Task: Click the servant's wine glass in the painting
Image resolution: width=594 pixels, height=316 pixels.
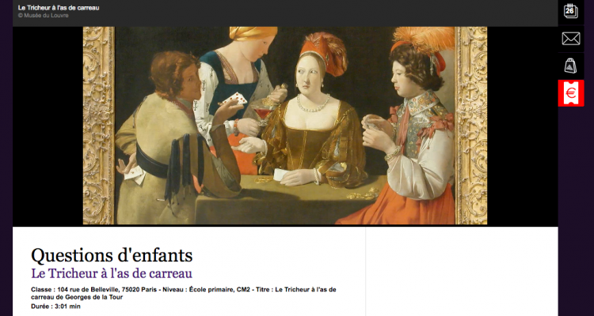Action: [261, 114]
